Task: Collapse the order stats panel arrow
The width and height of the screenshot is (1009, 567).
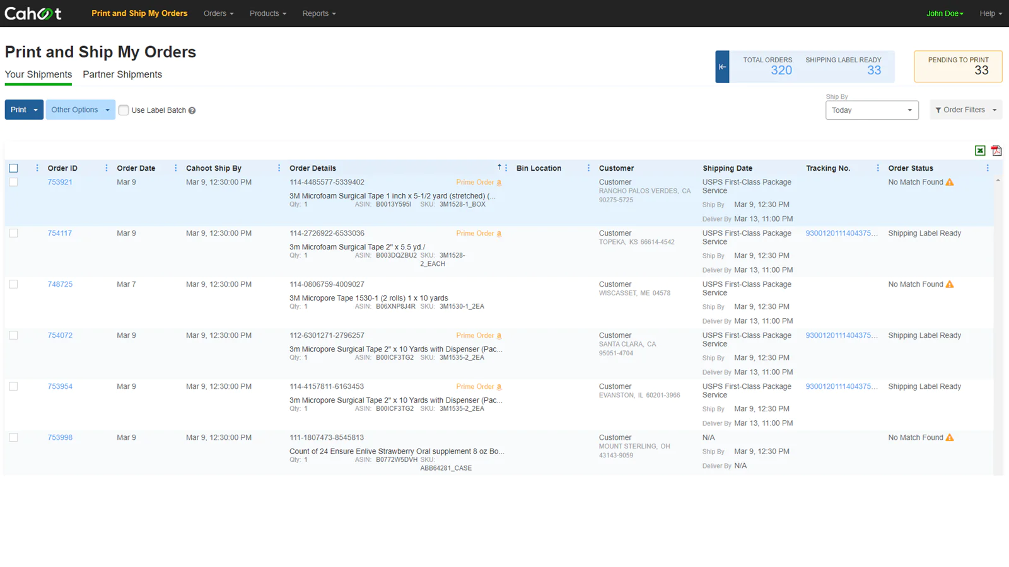Action: 722,67
